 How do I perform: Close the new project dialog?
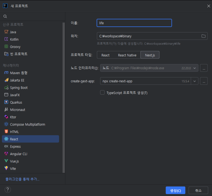click(x=208, y=6)
